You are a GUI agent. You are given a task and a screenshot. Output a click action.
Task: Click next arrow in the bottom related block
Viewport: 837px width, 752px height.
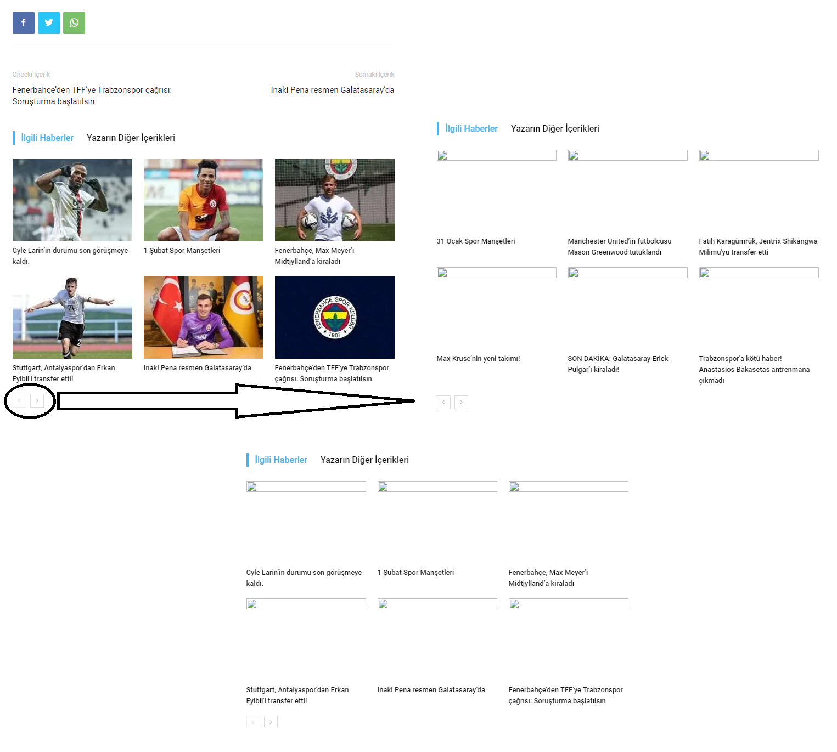(271, 722)
